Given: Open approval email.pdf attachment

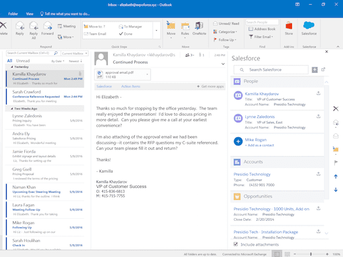Looking at the screenshot, I should point(123,74).
